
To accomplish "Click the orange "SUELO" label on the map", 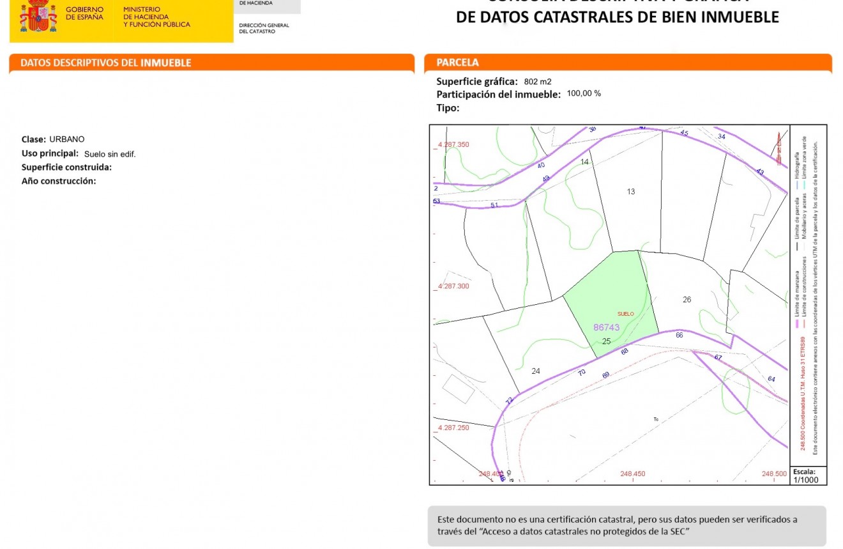I will (625, 314).
